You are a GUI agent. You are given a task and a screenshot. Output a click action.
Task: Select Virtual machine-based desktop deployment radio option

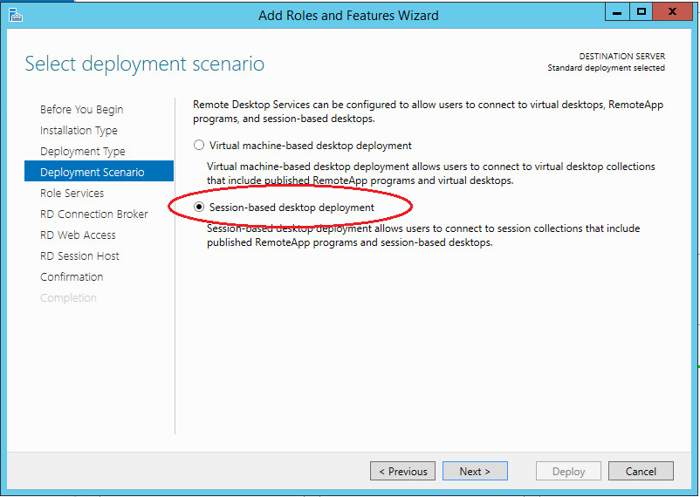[199, 145]
